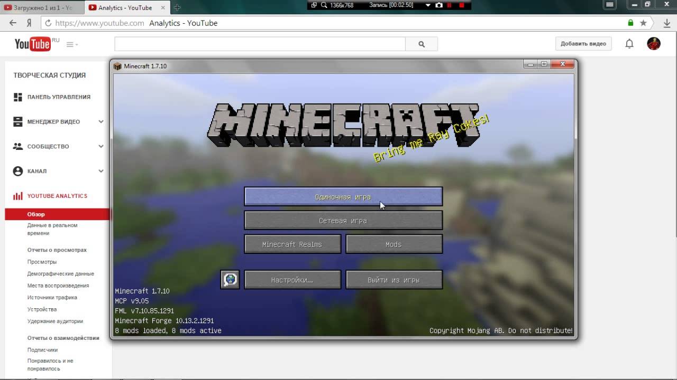677x380 pixels.
Task: Switch to the Загружено 1 из 1 tab
Action: tap(41, 8)
